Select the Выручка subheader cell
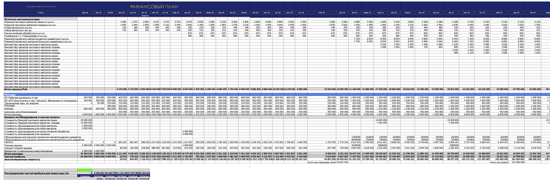This screenshot has width=550, height=181. tap(145, 16)
